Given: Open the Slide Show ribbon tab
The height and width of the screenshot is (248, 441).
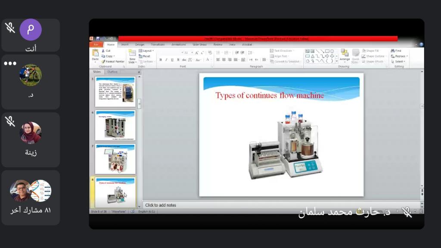Looking at the screenshot, I should [199, 44].
